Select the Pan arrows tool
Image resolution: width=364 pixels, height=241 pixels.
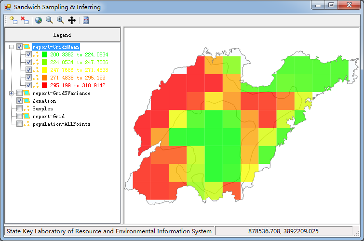coord(72,20)
